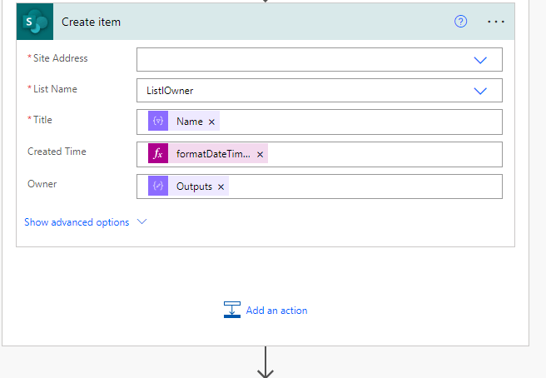Remove the Outputs token from Owner
The height and width of the screenshot is (378, 546).
point(221,187)
